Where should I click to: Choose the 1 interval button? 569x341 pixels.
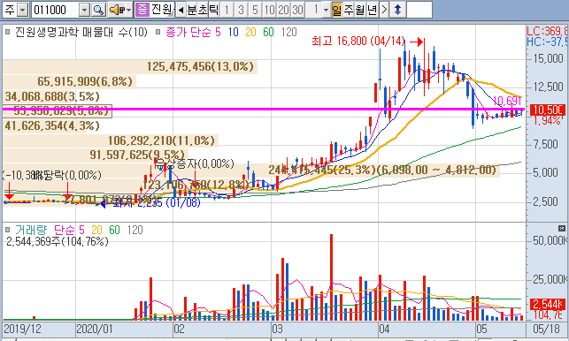tap(227, 10)
